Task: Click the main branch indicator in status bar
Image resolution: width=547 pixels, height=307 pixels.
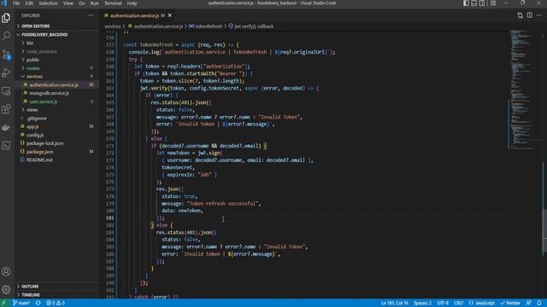Action: click(21, 303)
